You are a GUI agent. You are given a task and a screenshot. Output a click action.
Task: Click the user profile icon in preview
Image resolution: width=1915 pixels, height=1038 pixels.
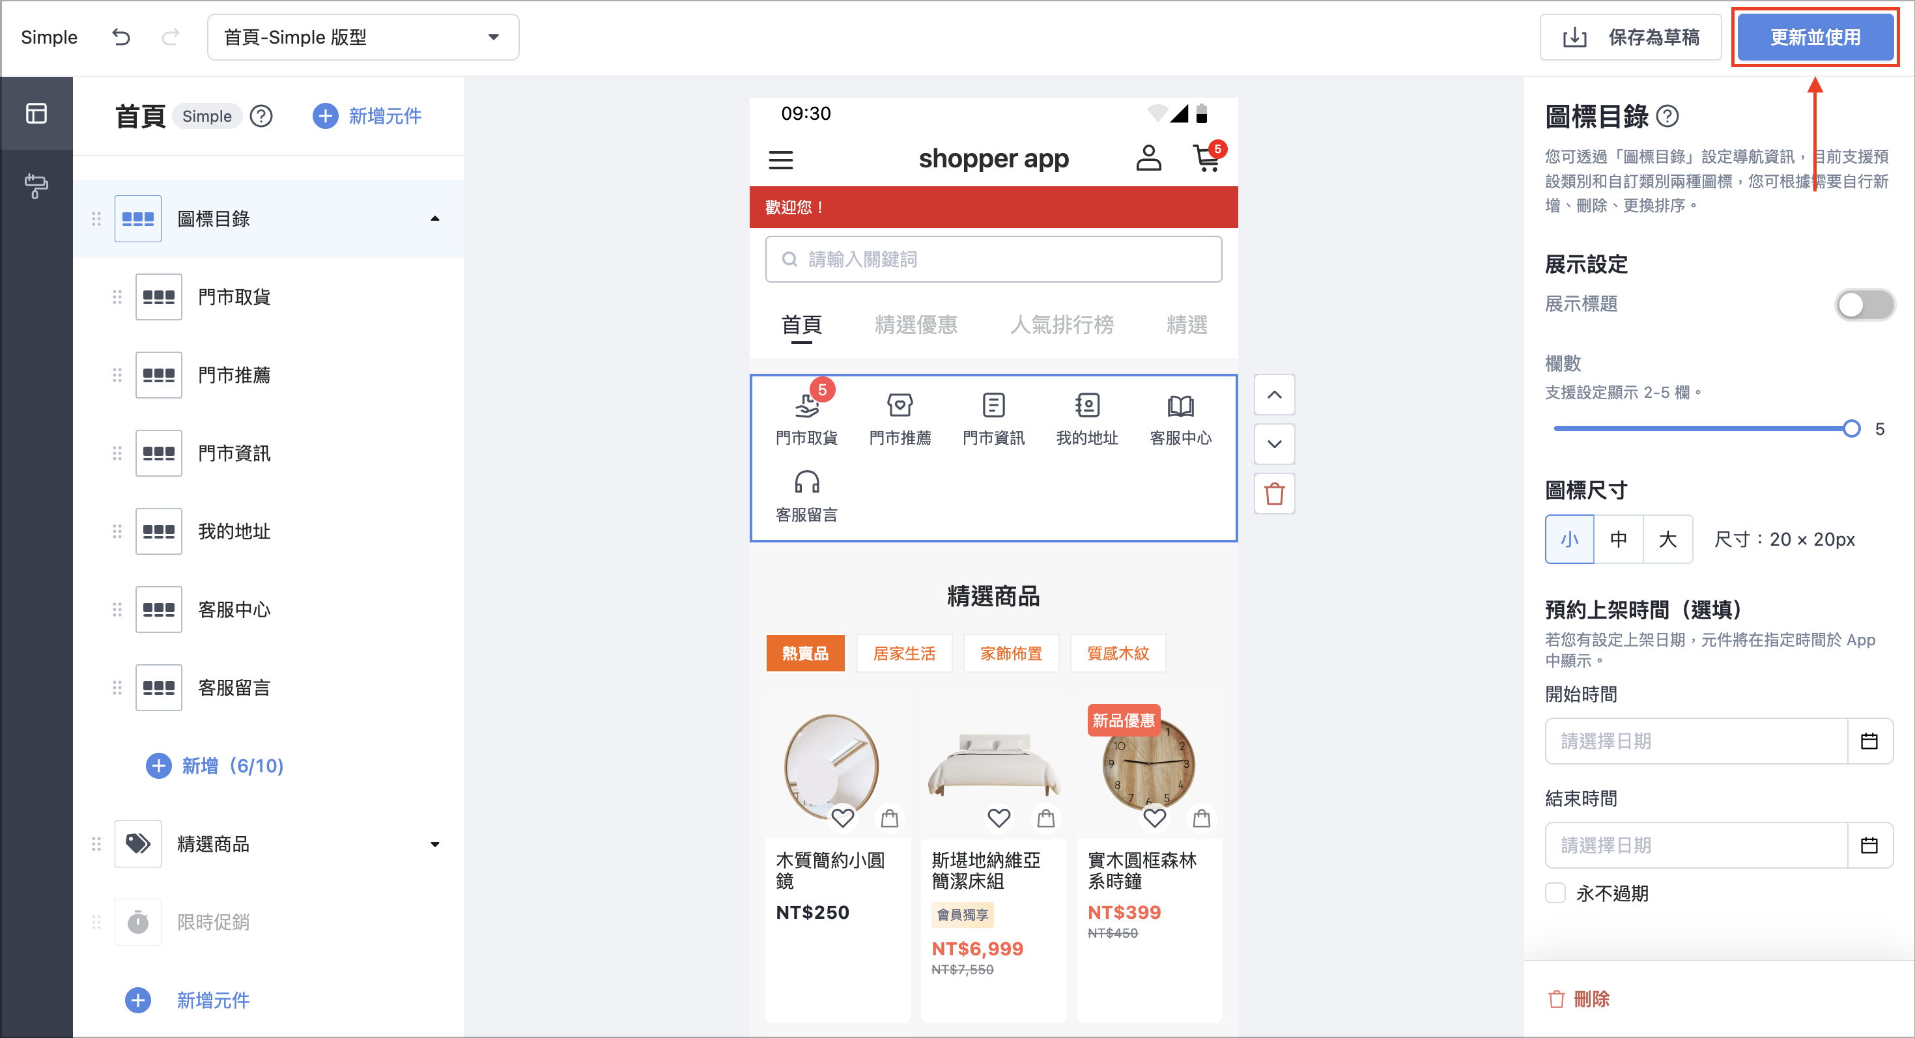[x=1148, y=158]
